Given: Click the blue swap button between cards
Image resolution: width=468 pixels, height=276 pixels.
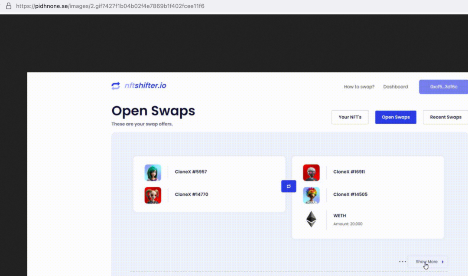Looking at the screenshot, I should [x=289, y=186].
